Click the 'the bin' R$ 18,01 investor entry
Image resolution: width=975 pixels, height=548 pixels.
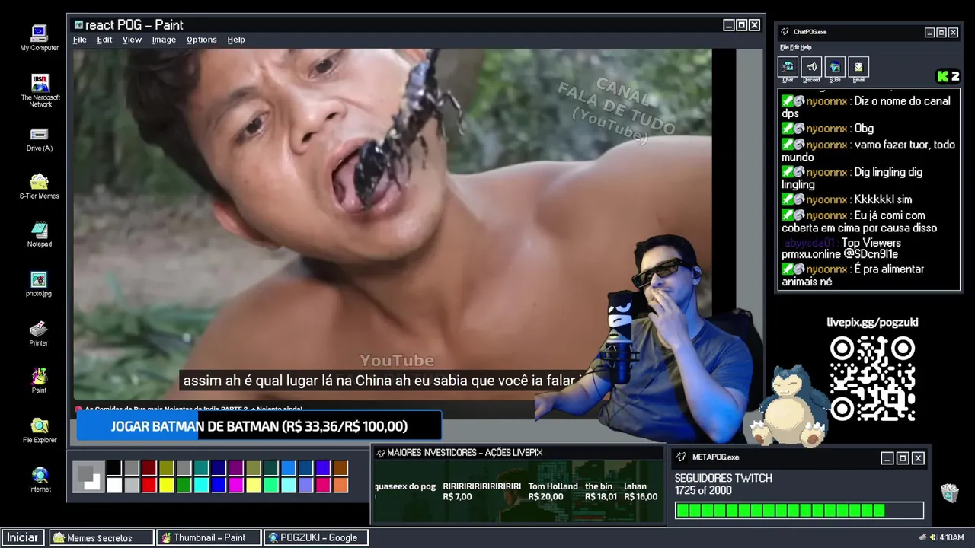(x=601, y=492)
